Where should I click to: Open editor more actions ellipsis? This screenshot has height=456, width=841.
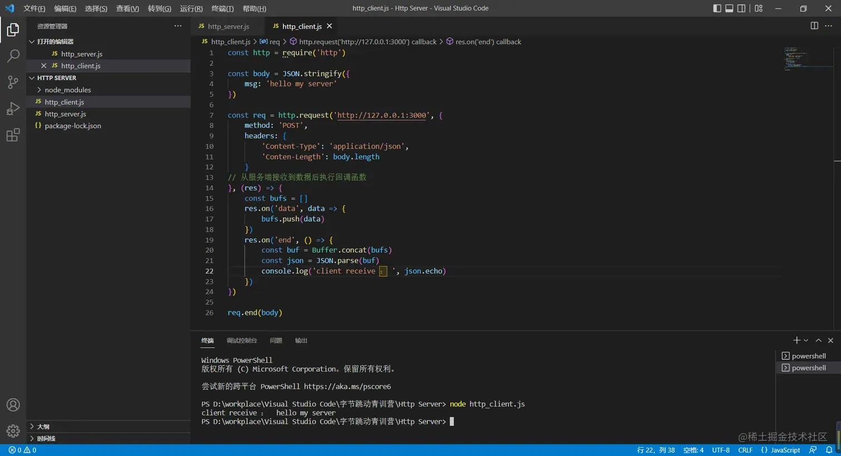pos(828,26)
